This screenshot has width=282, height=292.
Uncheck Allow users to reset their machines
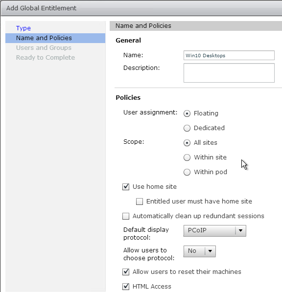tap(126, 272)
